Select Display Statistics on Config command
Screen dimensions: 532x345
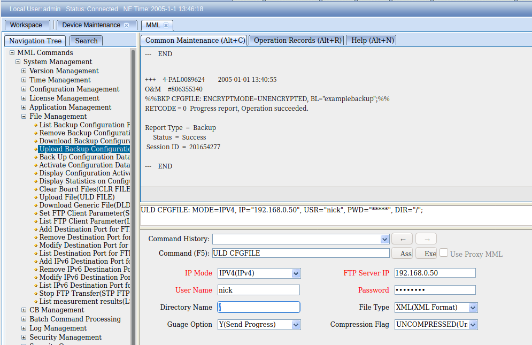tap(84, 181)
